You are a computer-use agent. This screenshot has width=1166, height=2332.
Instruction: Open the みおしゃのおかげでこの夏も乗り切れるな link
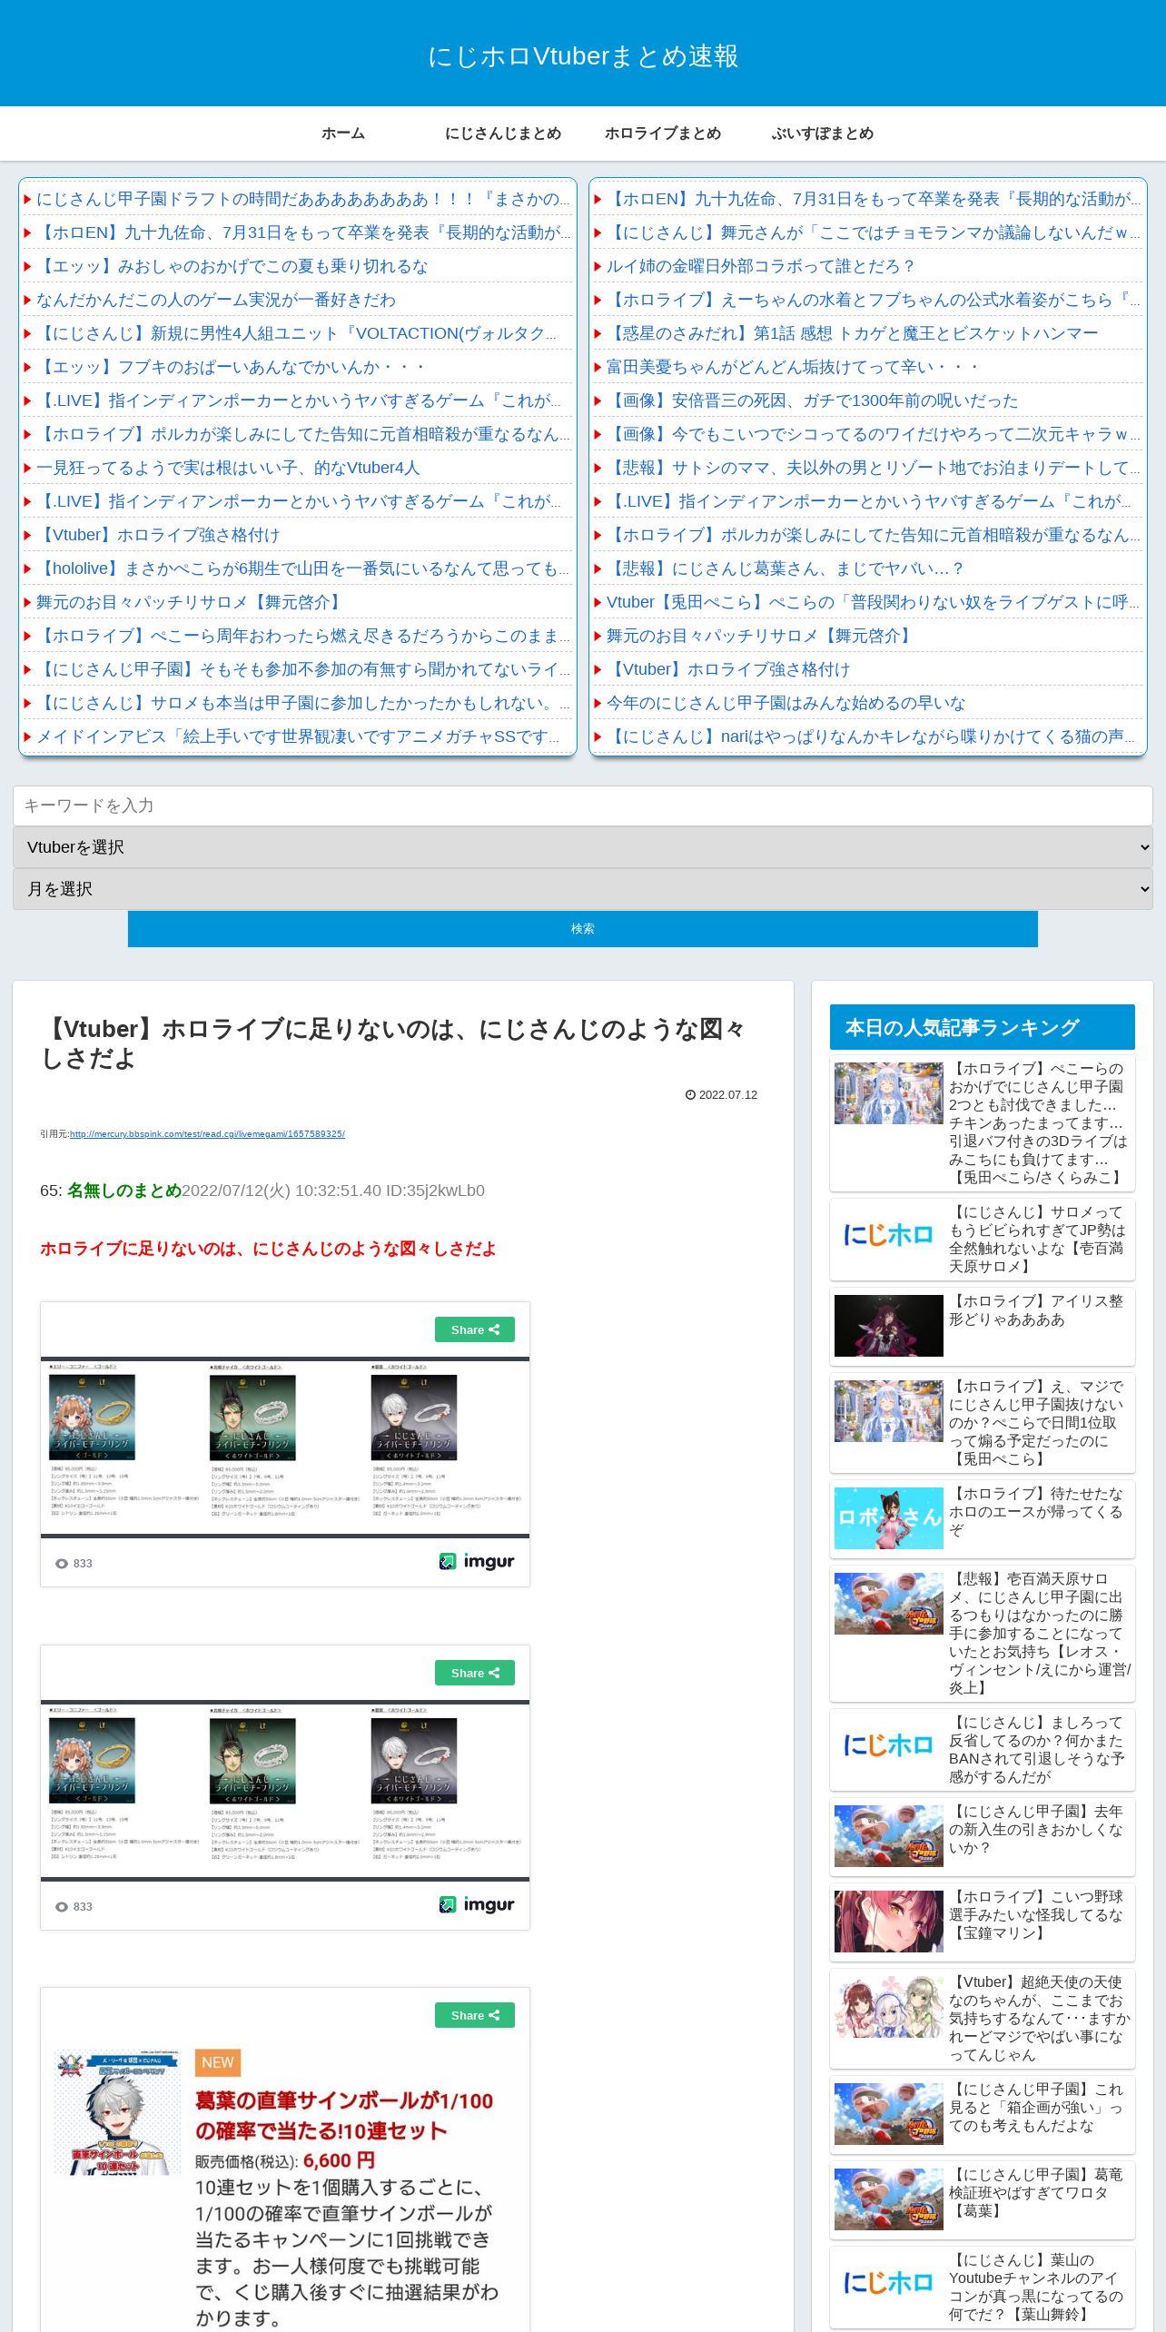(x=232, y=266)
